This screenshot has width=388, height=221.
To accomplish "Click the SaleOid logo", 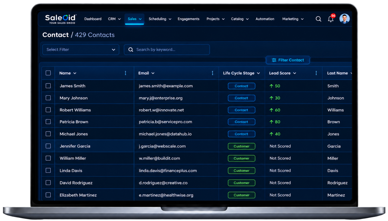I will coord(61,19).
